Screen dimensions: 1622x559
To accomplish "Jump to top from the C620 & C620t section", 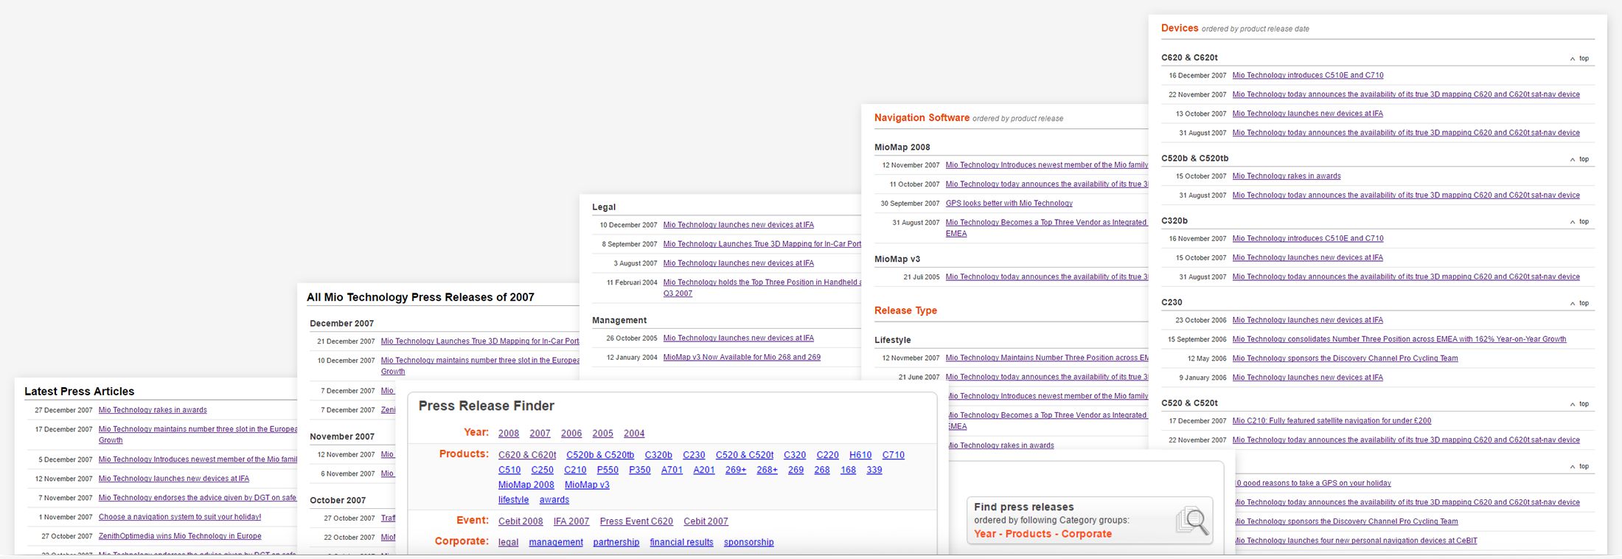I will click(1579, 58).
